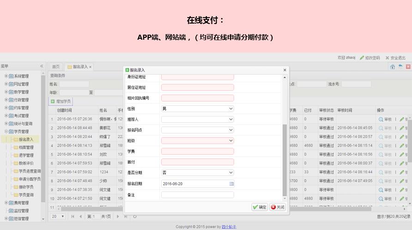
Task: Click the refresh icon in pagination bar
Action: pos(135,216)
